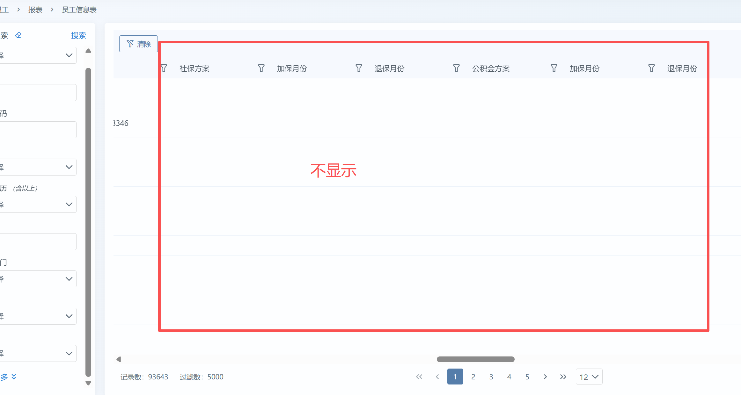Click the filter icon beside 社保方案 column
This screenshot has width=741, height=395.
click(164, 68)
